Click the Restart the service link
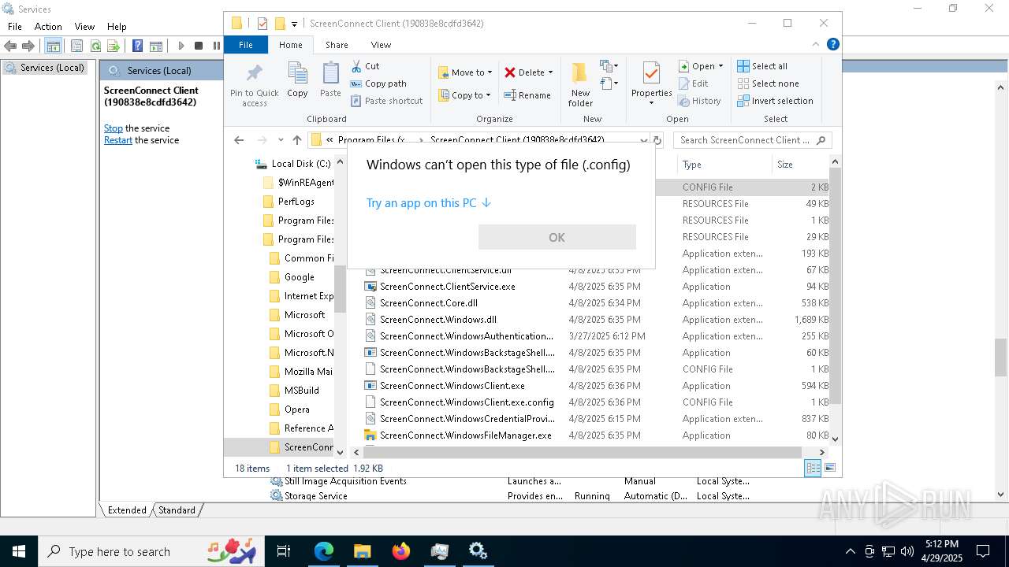Screen dimensions: 1009x567 118,140
